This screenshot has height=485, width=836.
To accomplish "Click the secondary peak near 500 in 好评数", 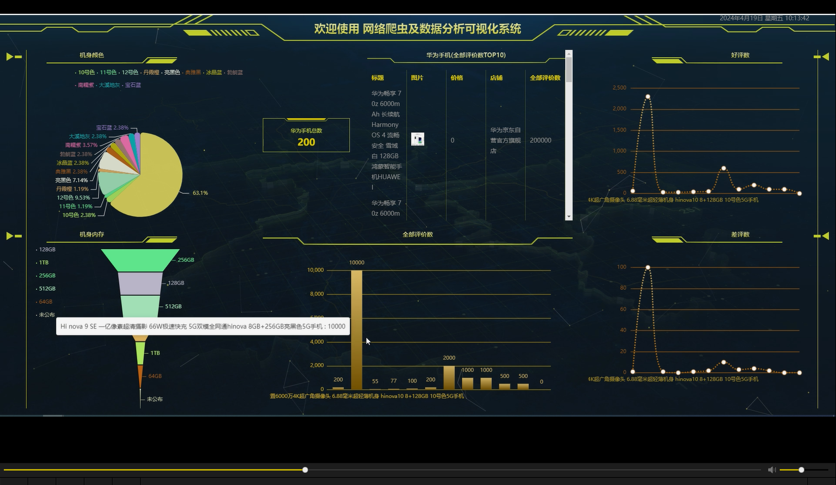I will tap(724, 168).
